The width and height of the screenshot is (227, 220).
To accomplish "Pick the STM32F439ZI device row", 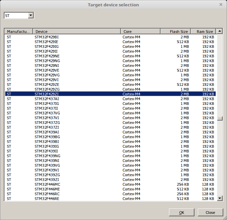I will point(46,180).
